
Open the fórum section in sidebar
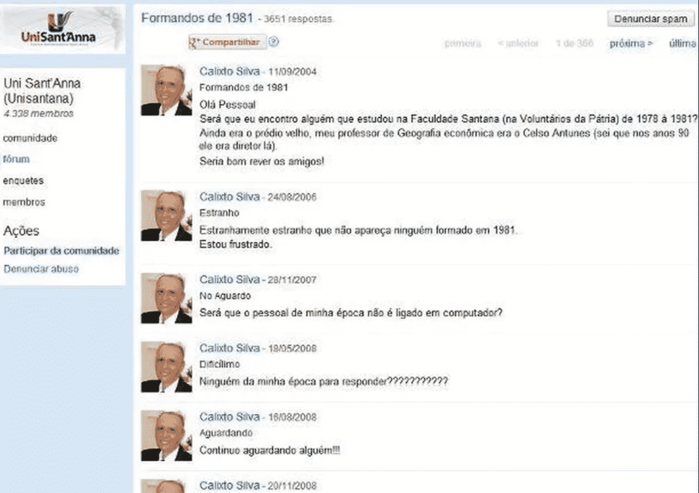click(x=16, y=159)
